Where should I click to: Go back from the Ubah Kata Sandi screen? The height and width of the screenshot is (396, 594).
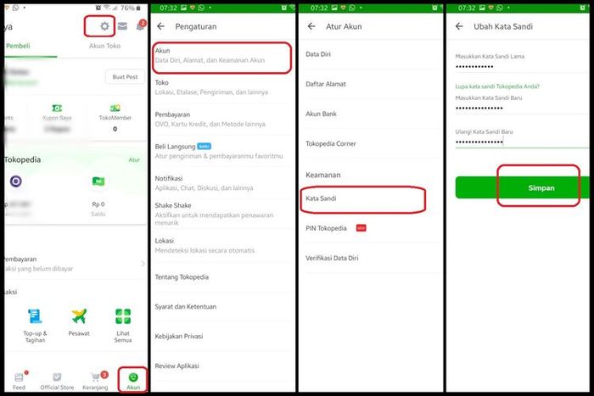click(459, 26)
